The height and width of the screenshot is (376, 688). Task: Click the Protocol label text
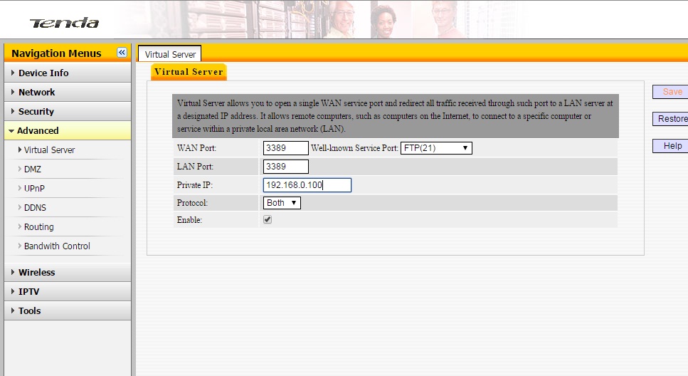tap(192, 203)
